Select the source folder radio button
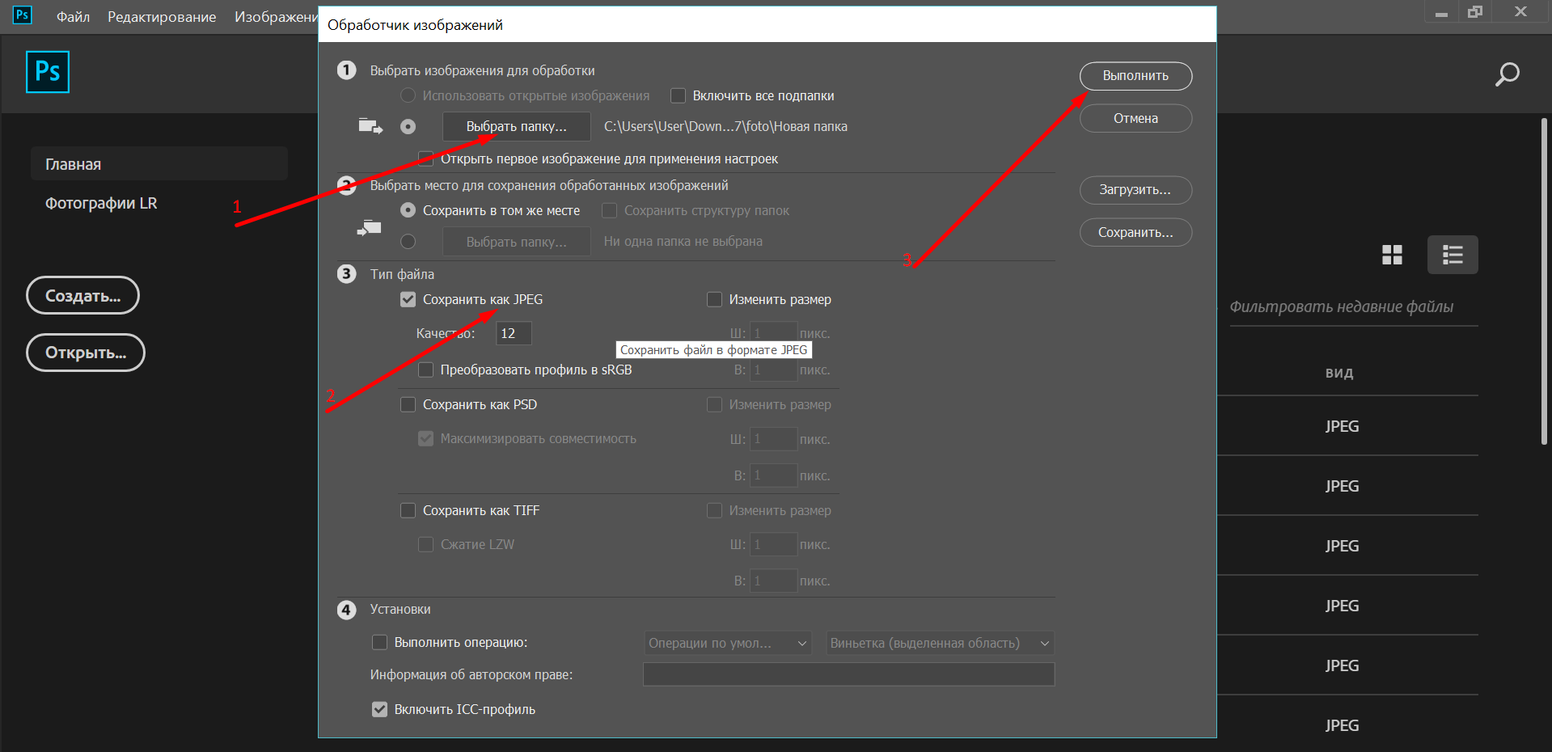1552x752 pixels. pyautogui.click(x=408, y=126)
